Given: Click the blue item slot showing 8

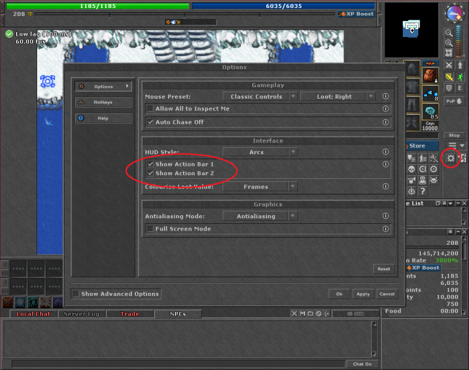Looking at the screenshot, I should 430,94.
